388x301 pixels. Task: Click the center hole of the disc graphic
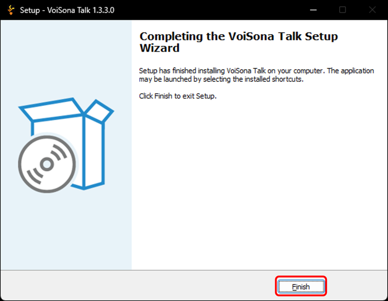click(x=47, y=164)
